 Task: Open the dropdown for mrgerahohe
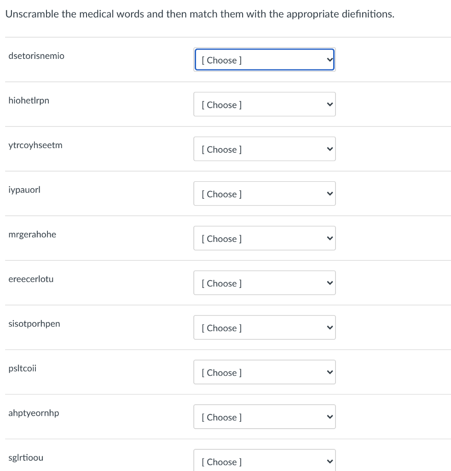coord(265,238)
